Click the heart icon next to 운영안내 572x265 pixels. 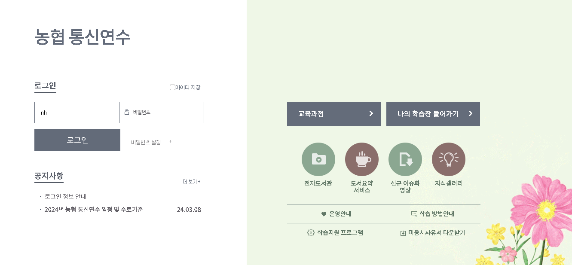pyautogui.click(x=324, y=213)
